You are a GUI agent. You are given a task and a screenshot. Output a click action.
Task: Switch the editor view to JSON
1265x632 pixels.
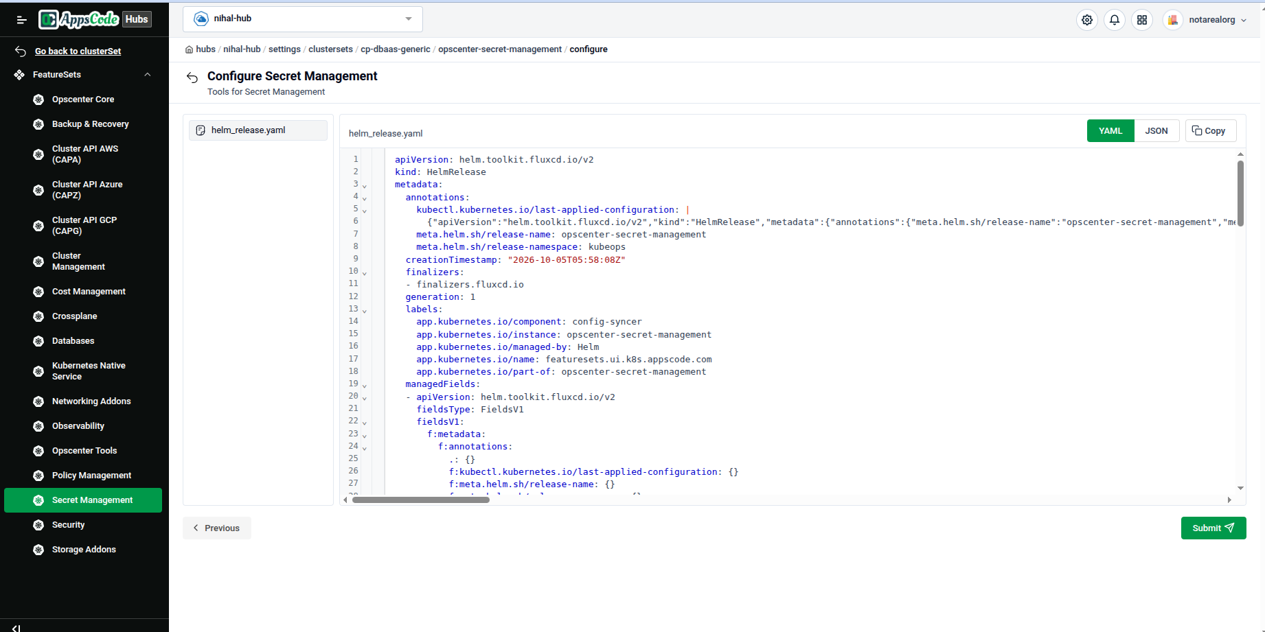click(1156, 130)
